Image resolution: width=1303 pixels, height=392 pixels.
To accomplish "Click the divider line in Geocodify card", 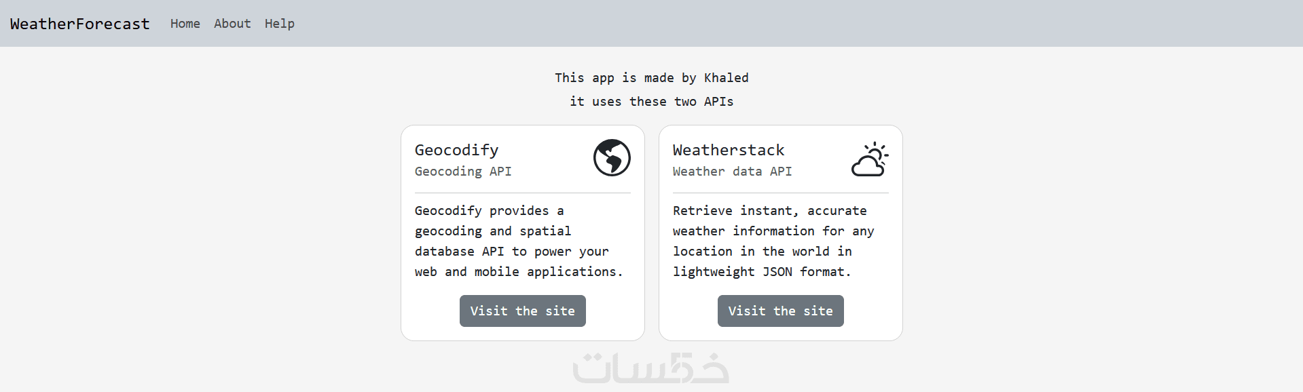I will pos(522,193).
